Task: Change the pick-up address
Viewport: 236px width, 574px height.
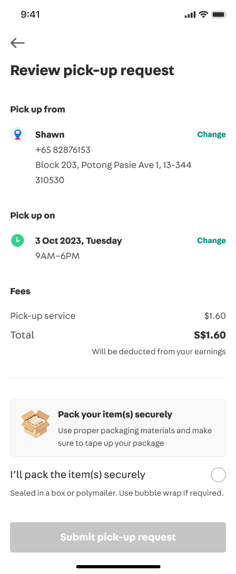Action: (211, 135)
